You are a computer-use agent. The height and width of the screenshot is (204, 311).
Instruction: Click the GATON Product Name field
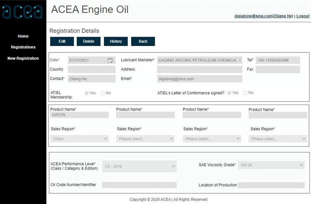pyautogui.click(x=80, y=115)
